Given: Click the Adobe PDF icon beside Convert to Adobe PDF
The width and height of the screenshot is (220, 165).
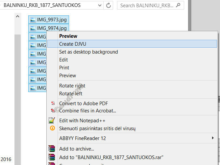Looking at the screenshot, I should (x=53, y=103).
